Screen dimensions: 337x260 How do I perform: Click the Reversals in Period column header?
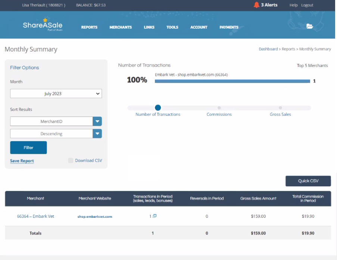coord(207,198)
